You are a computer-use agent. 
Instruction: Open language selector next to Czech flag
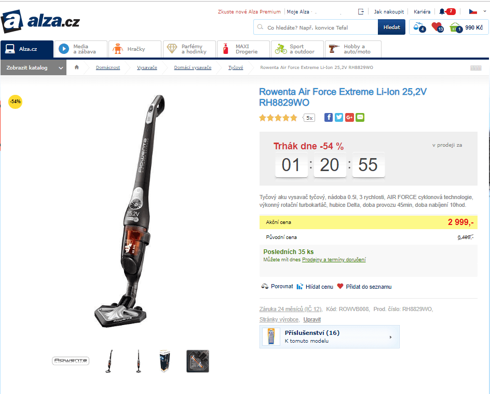tap(485, 11)
